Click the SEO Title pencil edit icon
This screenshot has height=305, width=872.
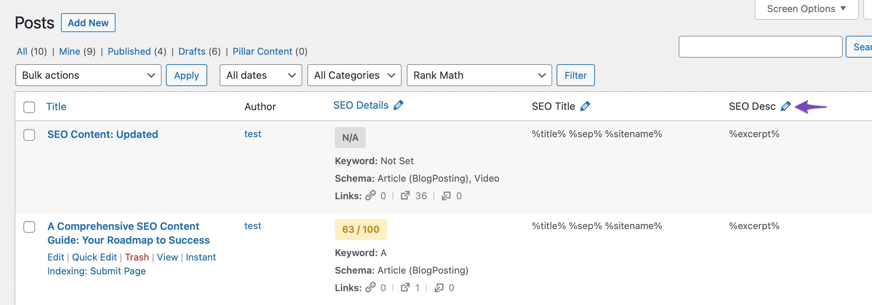585,106
